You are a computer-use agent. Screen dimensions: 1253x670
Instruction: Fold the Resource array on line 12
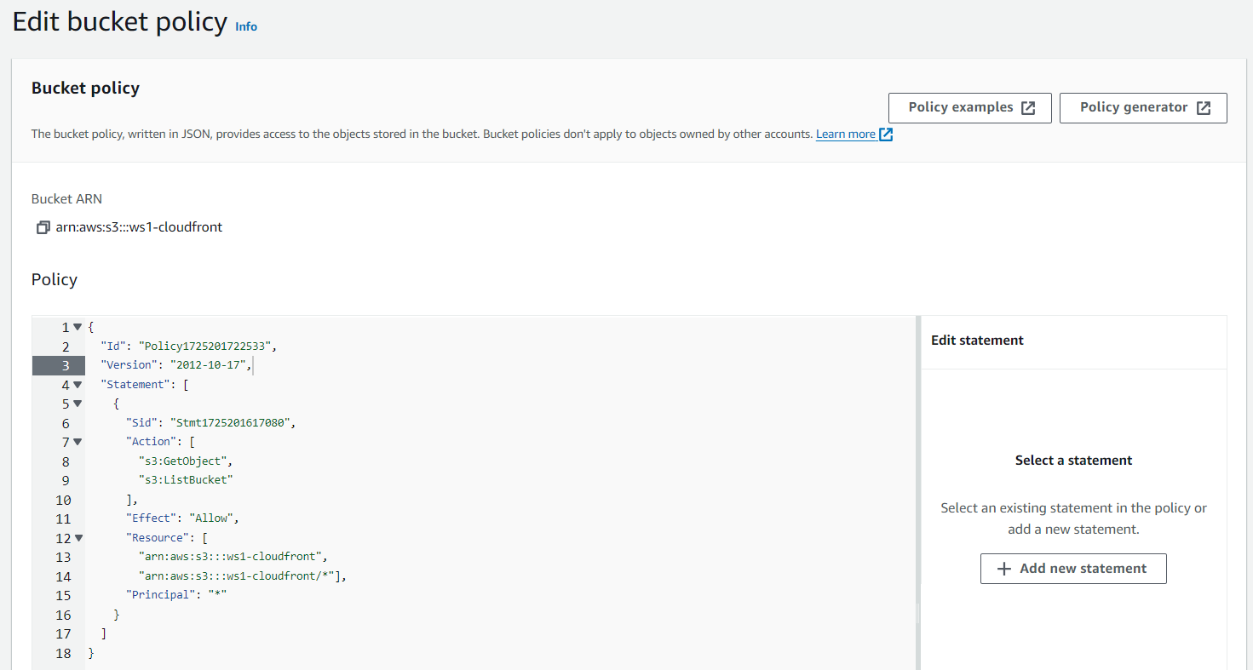point(78,538)
